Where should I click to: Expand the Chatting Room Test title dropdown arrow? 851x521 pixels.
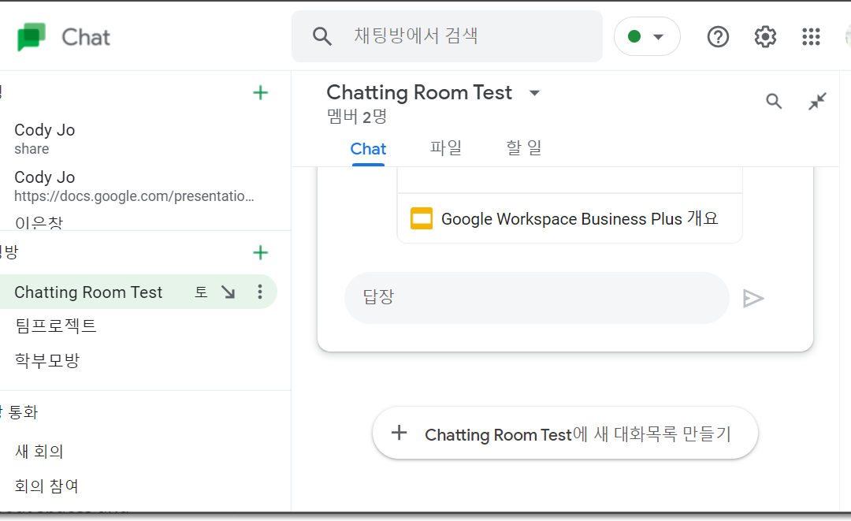534,93
